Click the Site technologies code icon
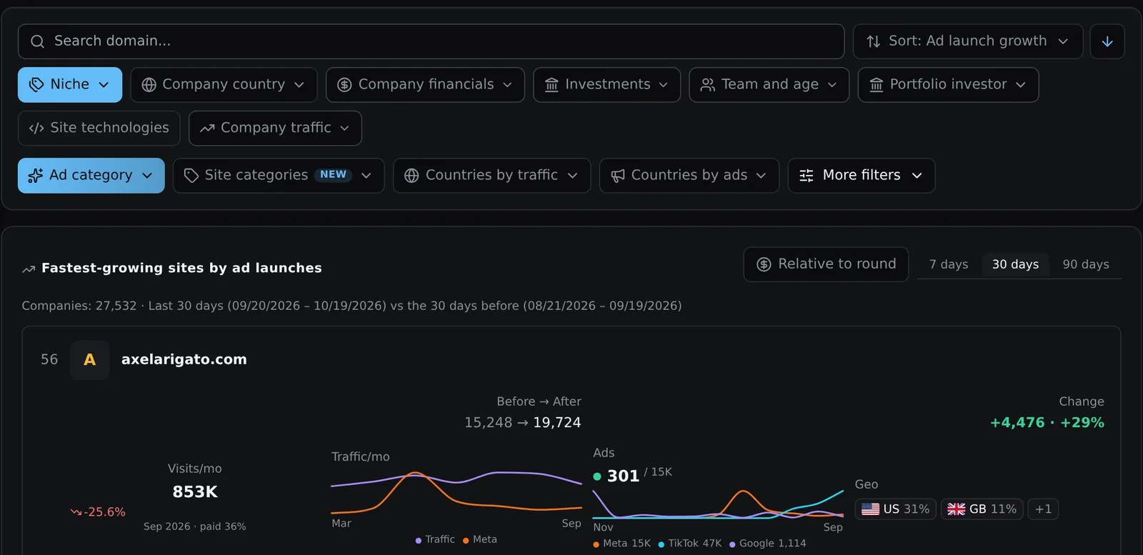The width and height of the screenshot is (1143, 555). point(36,128)
